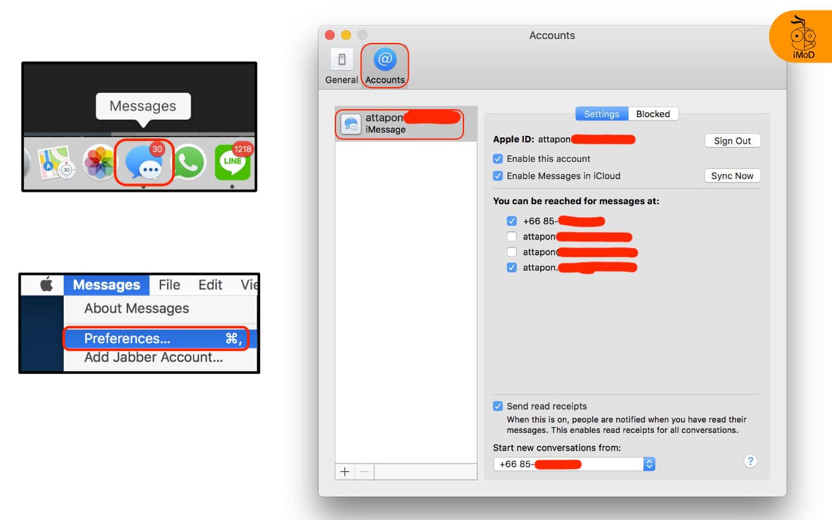This screenshot has width=832, height=520.
Task: Open Messages from the Dock
Action: pyautogui.click(x=144, y=162)
